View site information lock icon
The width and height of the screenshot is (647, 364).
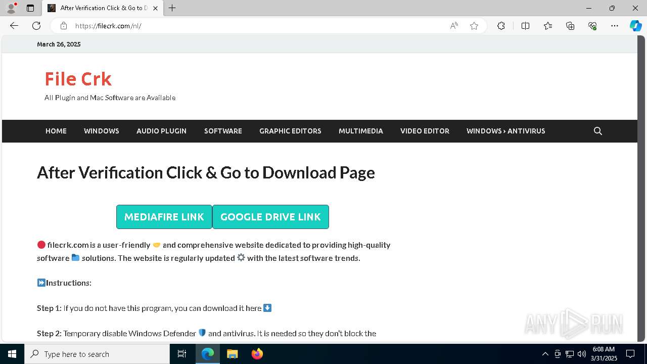[x=63, y=26]
